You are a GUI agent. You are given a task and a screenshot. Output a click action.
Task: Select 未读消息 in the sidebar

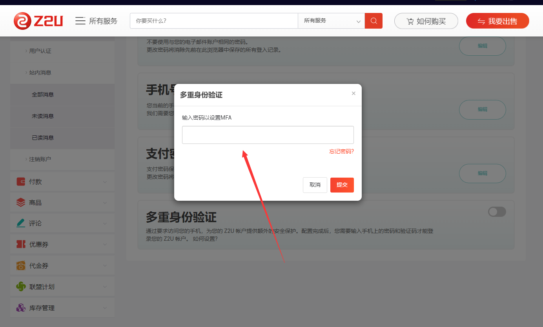pyautogui.click(x=43, y=116)
